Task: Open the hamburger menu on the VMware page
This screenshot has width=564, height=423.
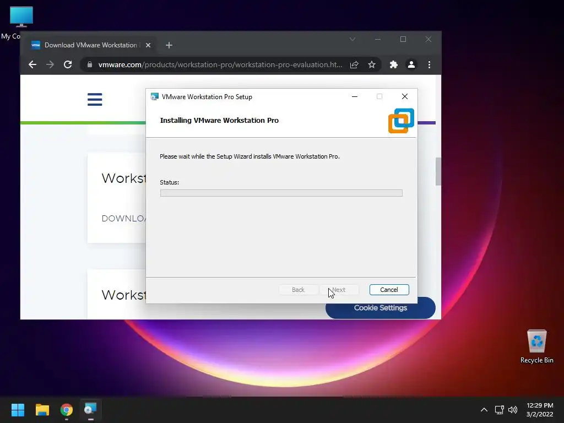Action: [x=95, y=99]
